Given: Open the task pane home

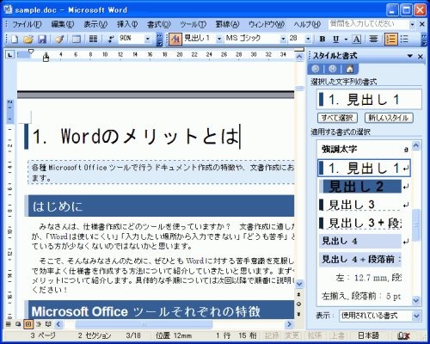Looking at the screenshot, I should pos(350,69).
